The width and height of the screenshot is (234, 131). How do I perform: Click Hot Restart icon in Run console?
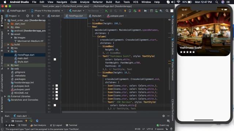tap(31, 121)
